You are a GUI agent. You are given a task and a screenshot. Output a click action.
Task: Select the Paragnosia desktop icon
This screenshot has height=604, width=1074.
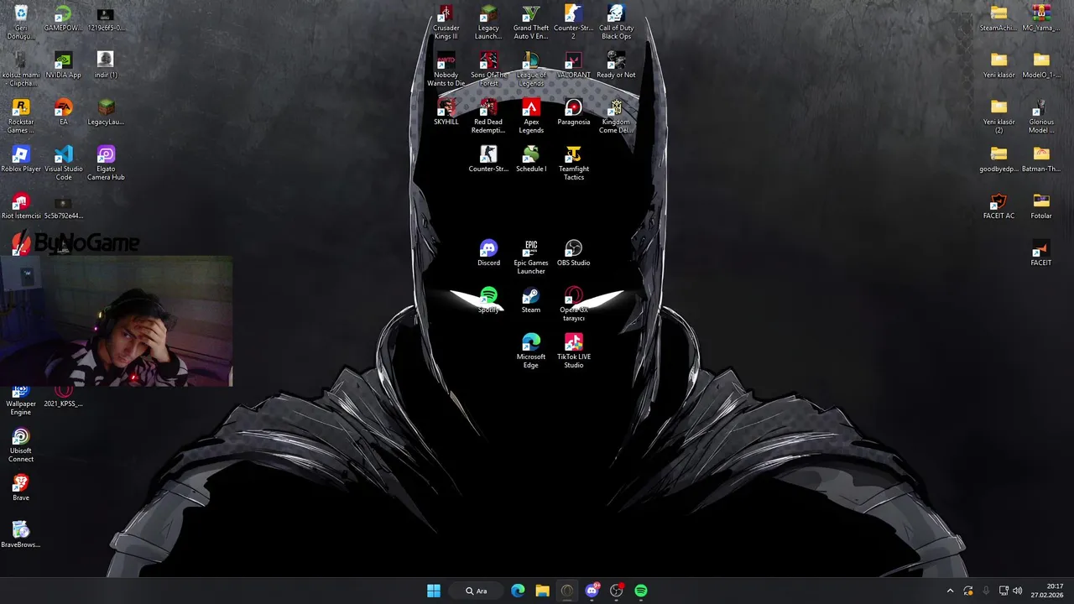point(573,112)
